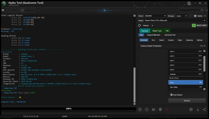209x119 pixels.
Task: Click the green chip BOOT/INFO icon
Action: (194, 26)
